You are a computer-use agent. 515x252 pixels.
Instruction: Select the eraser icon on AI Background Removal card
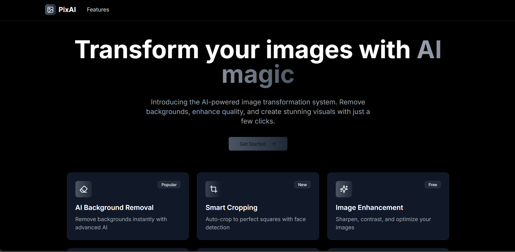(x=83, y=189)
